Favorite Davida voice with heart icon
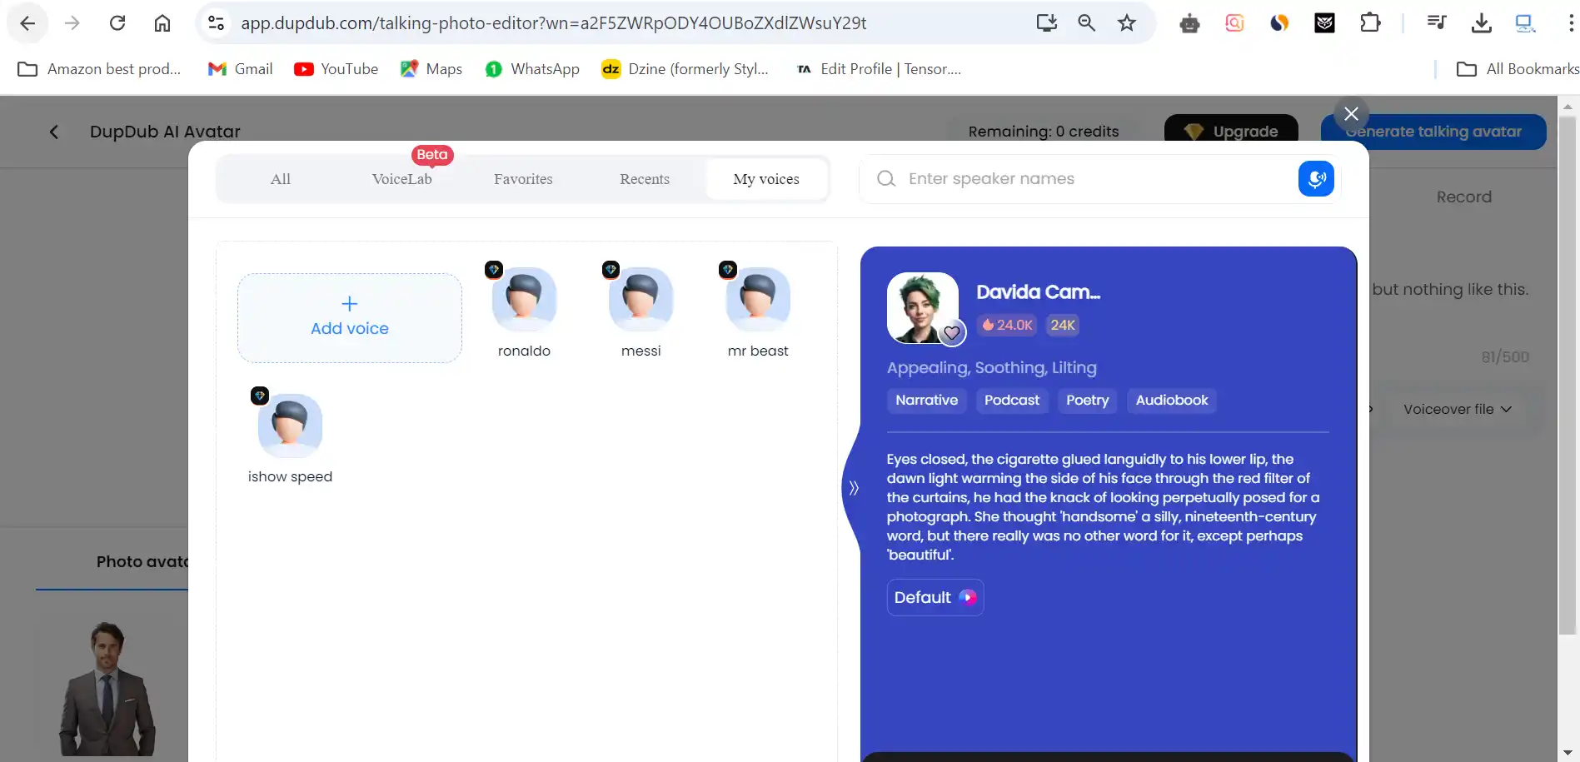 click(x=952, y=333)
